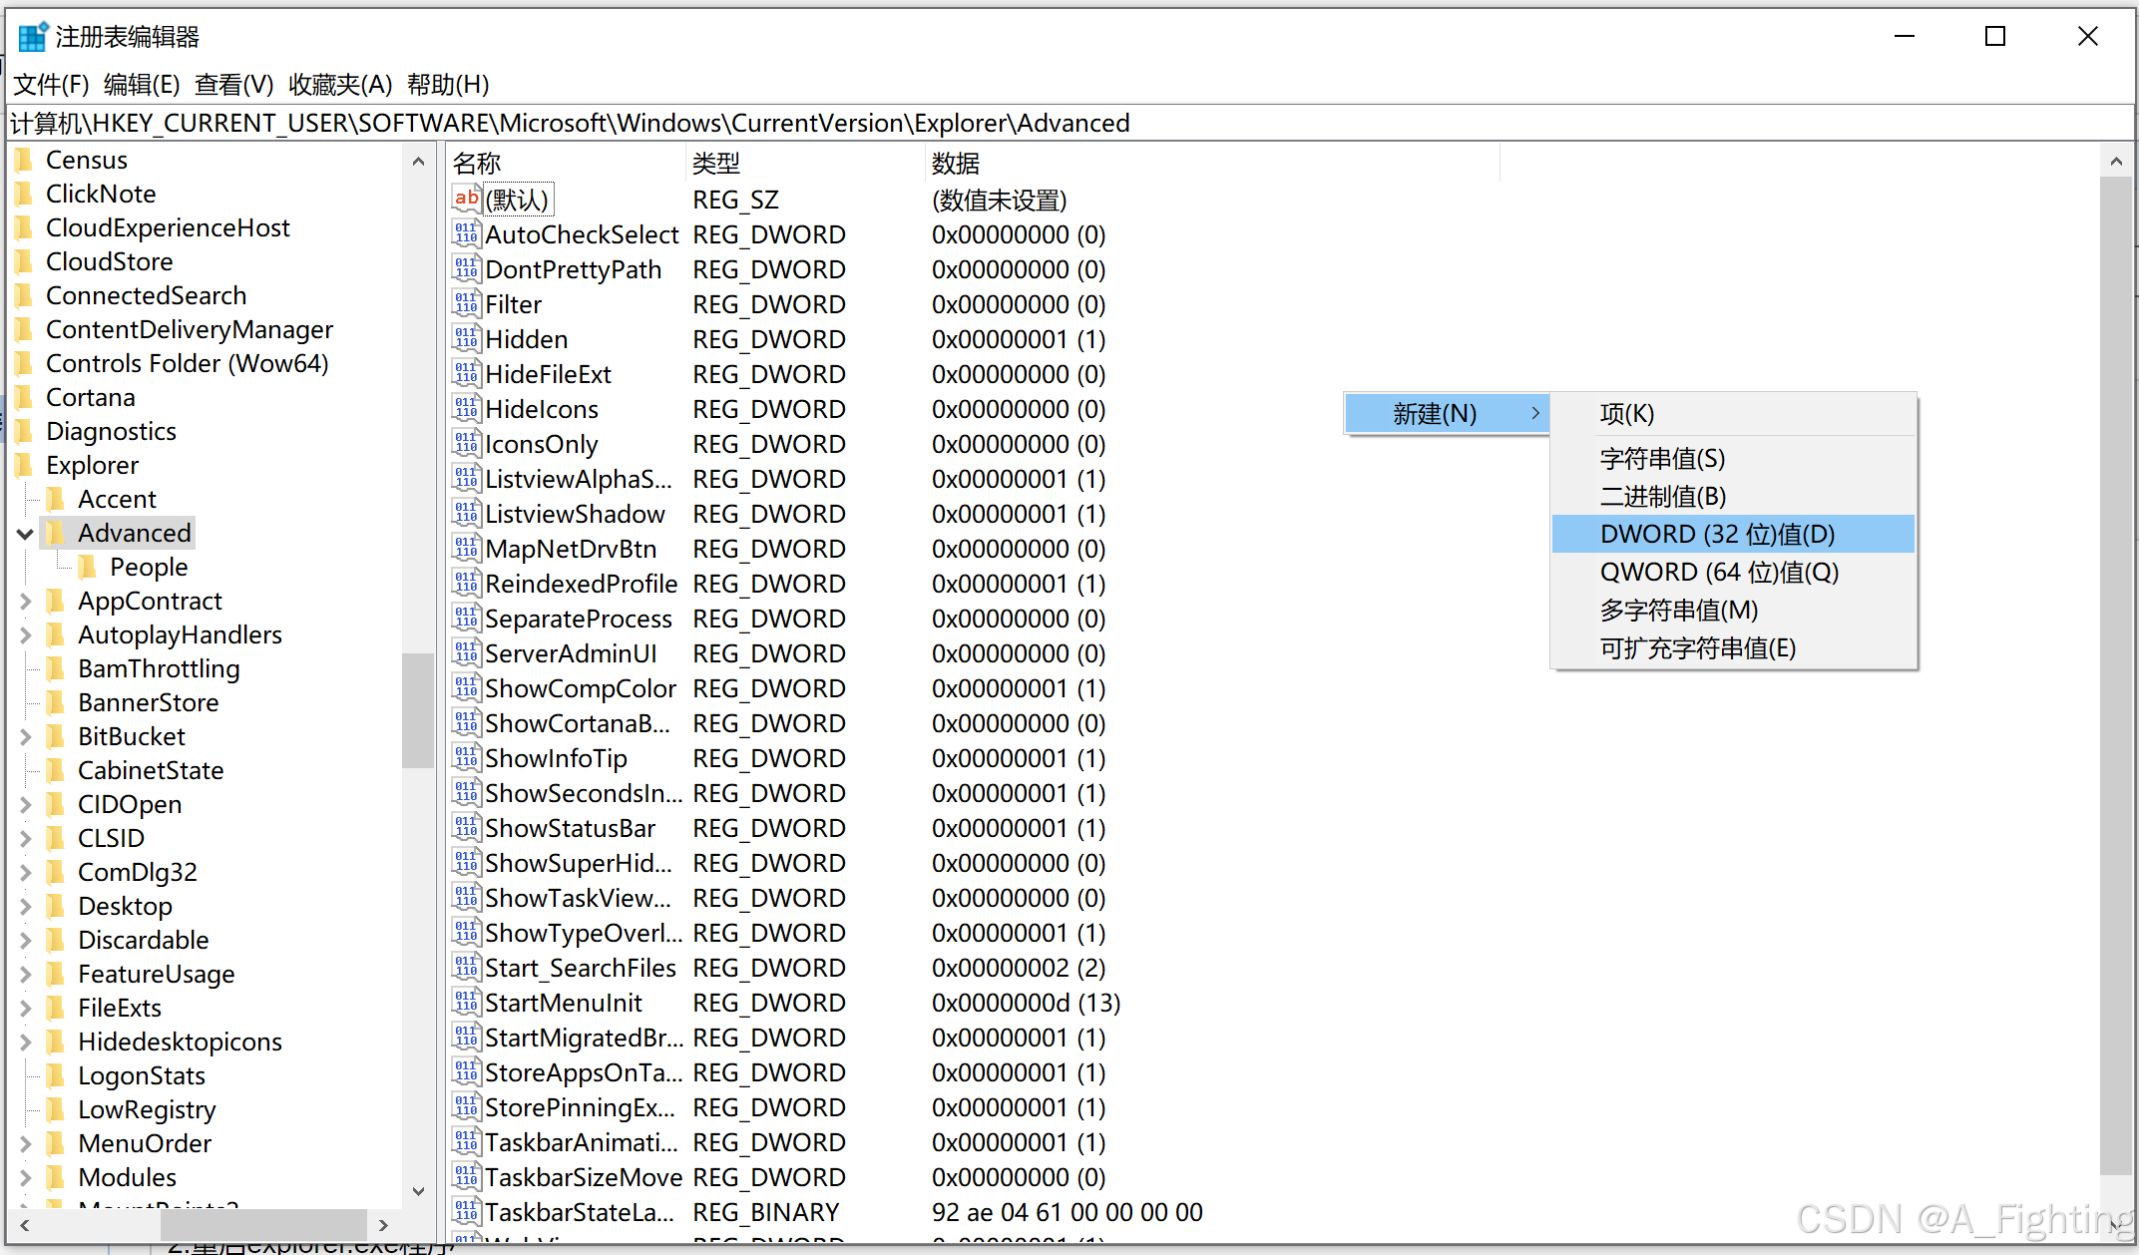Click the Hidden DWORD value icon
Image resolution: width=2139 pixels, height=1255 pixels.
[466, 339]
